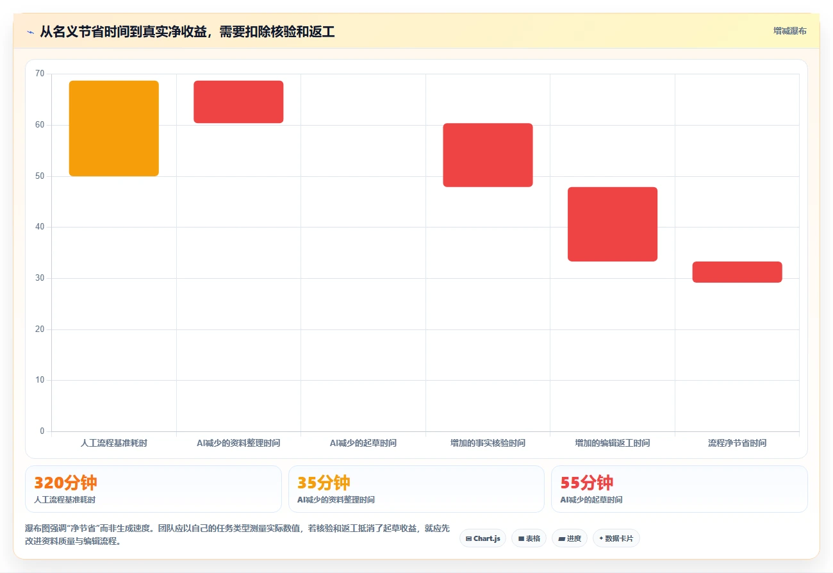Click the x-axis label 流程净节省时间
Image resolution: width=833 pixels, height=573 pixels.
click(737, 443)
